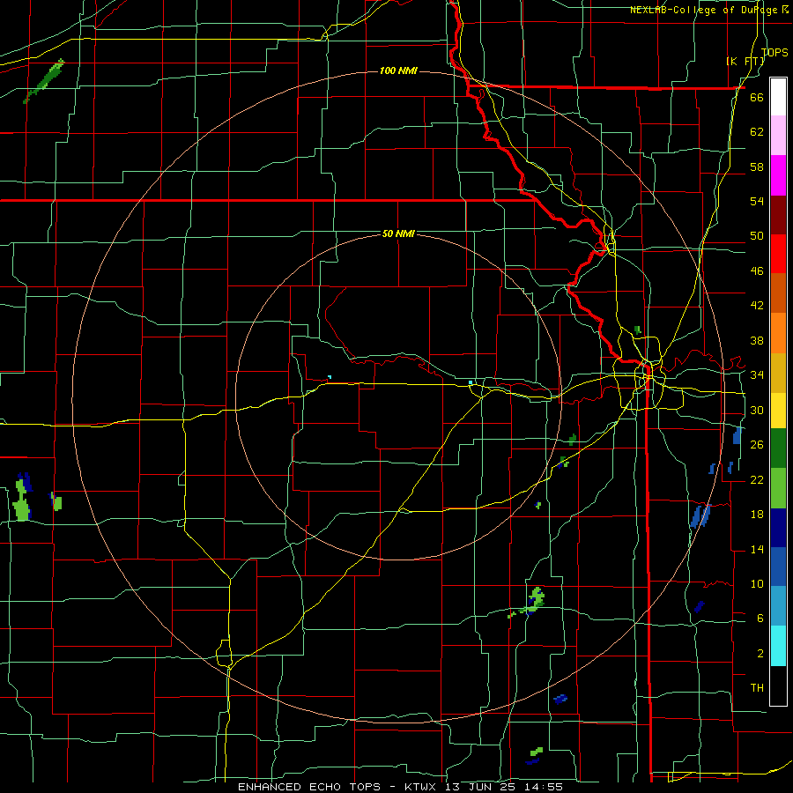
Task: Click the bright red 46 kft swatch
Action: (778, 254)
